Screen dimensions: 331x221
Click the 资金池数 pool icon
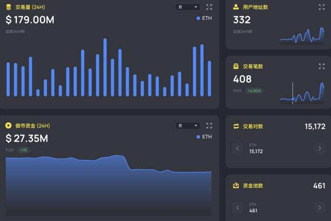236,186
